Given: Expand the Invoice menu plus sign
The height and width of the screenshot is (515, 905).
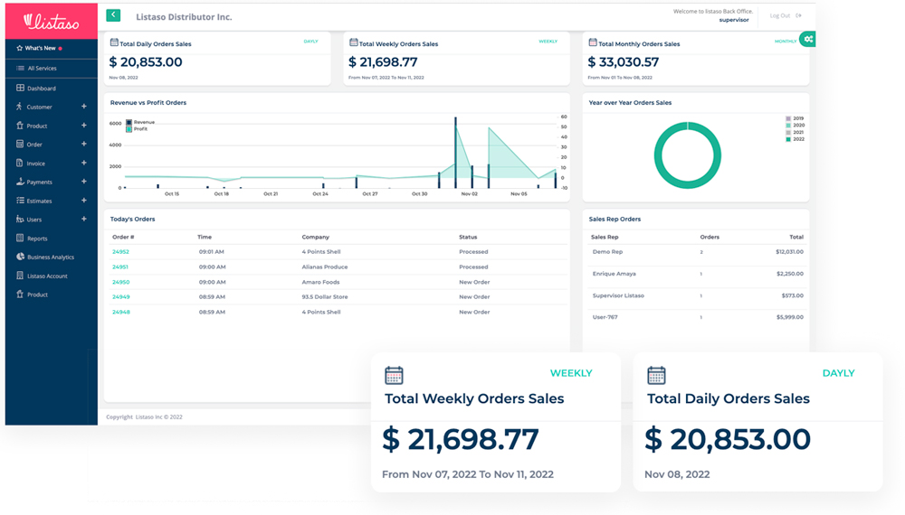Looking at the screenshot, I should pyautogui.click(x=83, y=163).
